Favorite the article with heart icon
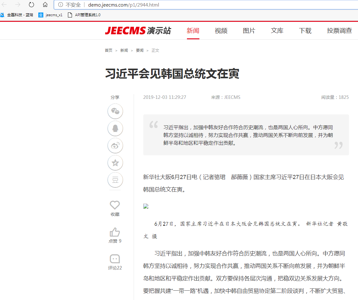The image size is (358, 300). tap(115, 205)
